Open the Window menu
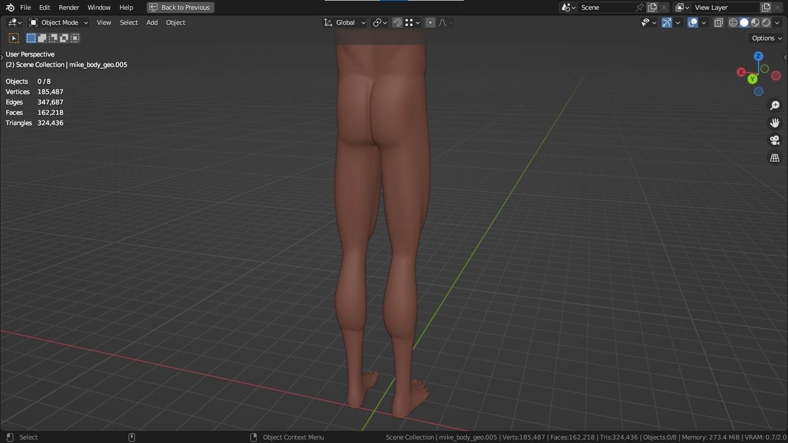This screenshot has width=788, height=443. tap(99, 7)
